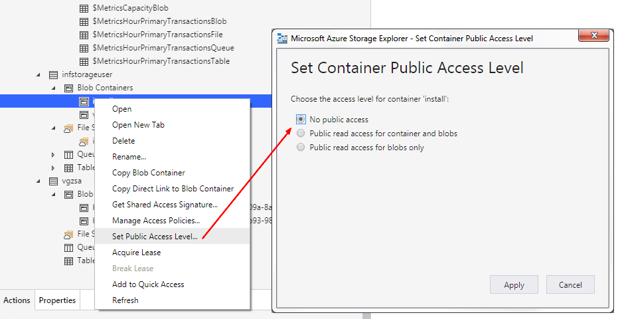Click the Blob Containers folder icon
The image size is (620, 319).
pos(68,88)
